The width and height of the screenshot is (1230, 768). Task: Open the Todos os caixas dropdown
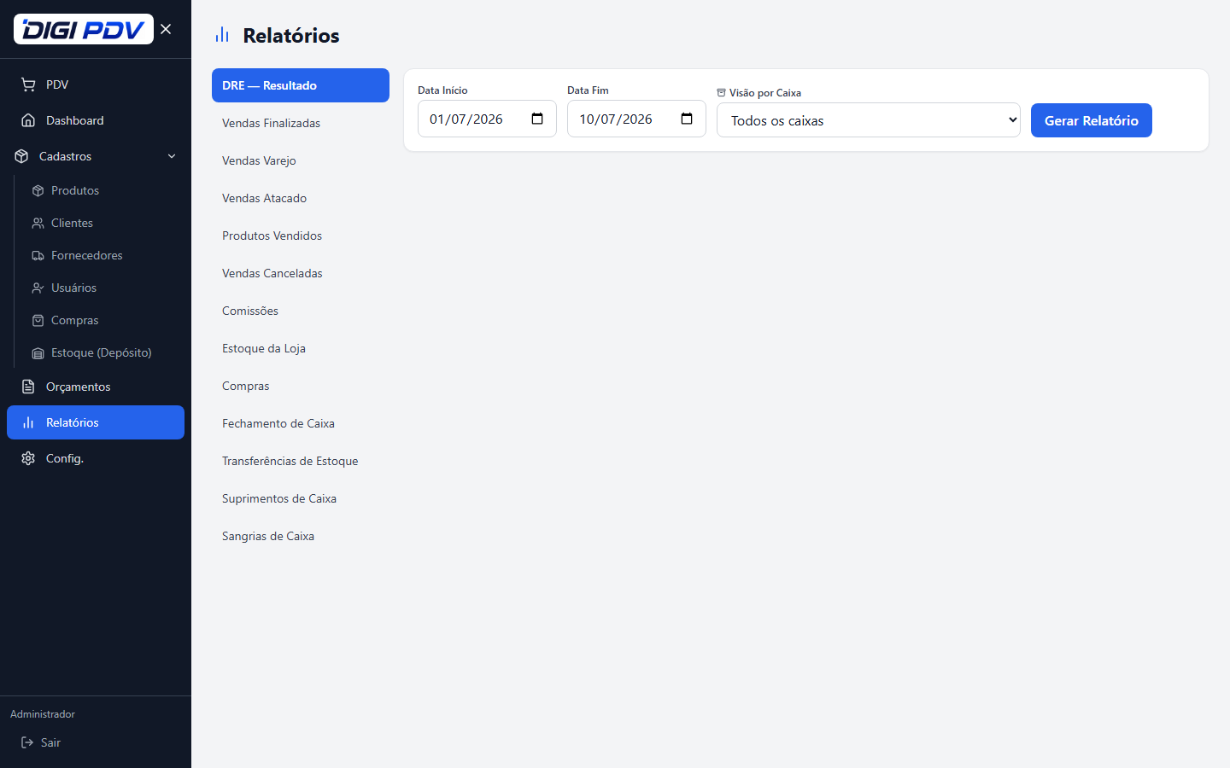(x=869, y=120)
